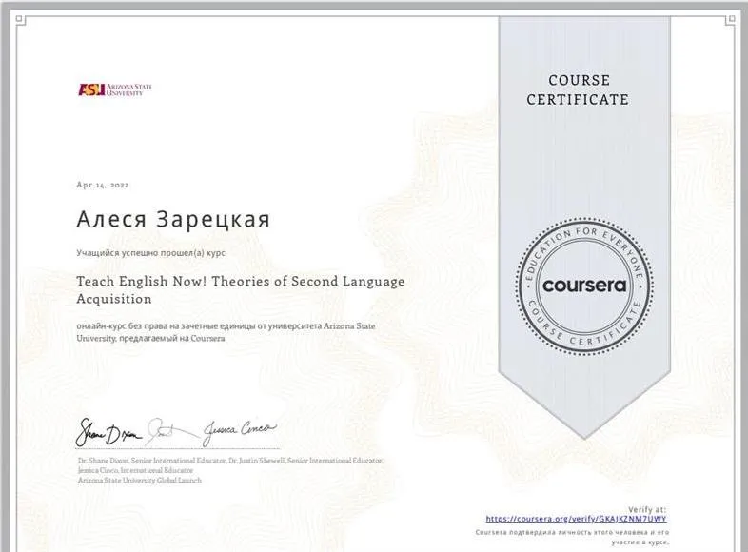This screenshot has width=748, height=552.
Task: Click the 'Verify at:' label
Action: [x=647, y=509]
